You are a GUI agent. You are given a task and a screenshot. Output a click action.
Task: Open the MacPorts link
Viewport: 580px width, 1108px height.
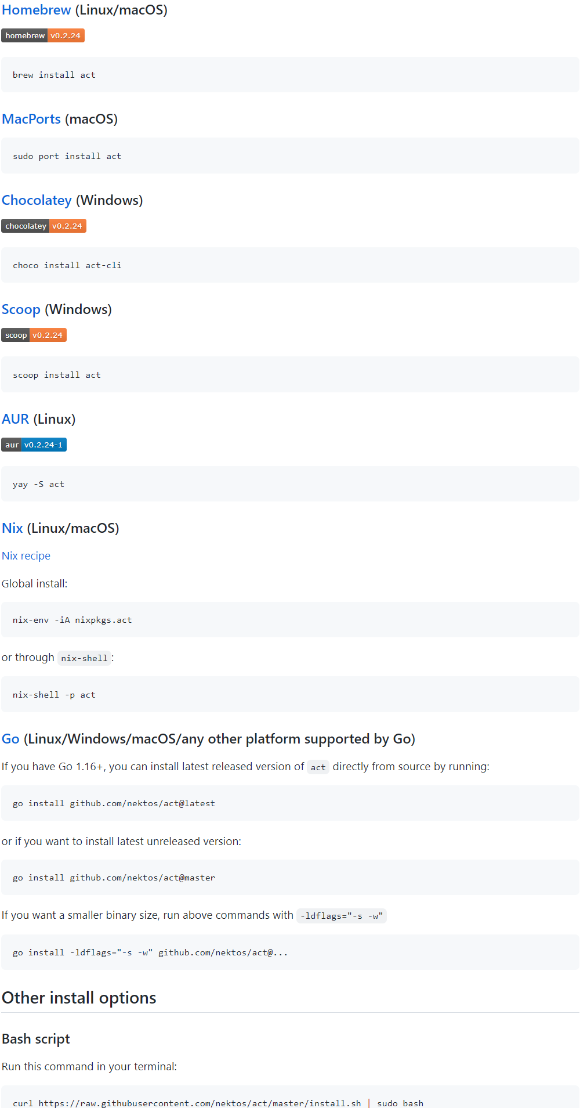point(31,119)
